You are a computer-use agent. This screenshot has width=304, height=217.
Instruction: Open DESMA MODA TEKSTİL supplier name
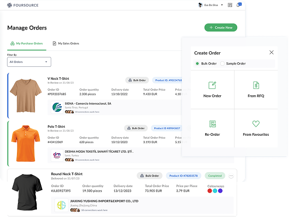pyautogui.click(x=99, y=152)
